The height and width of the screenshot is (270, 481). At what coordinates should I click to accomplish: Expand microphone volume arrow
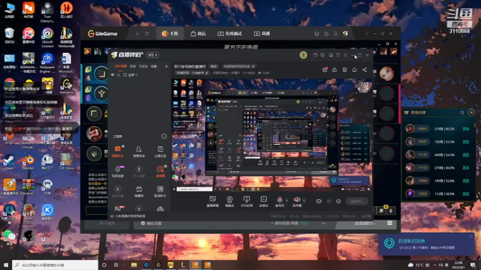[x=287, y=200]
